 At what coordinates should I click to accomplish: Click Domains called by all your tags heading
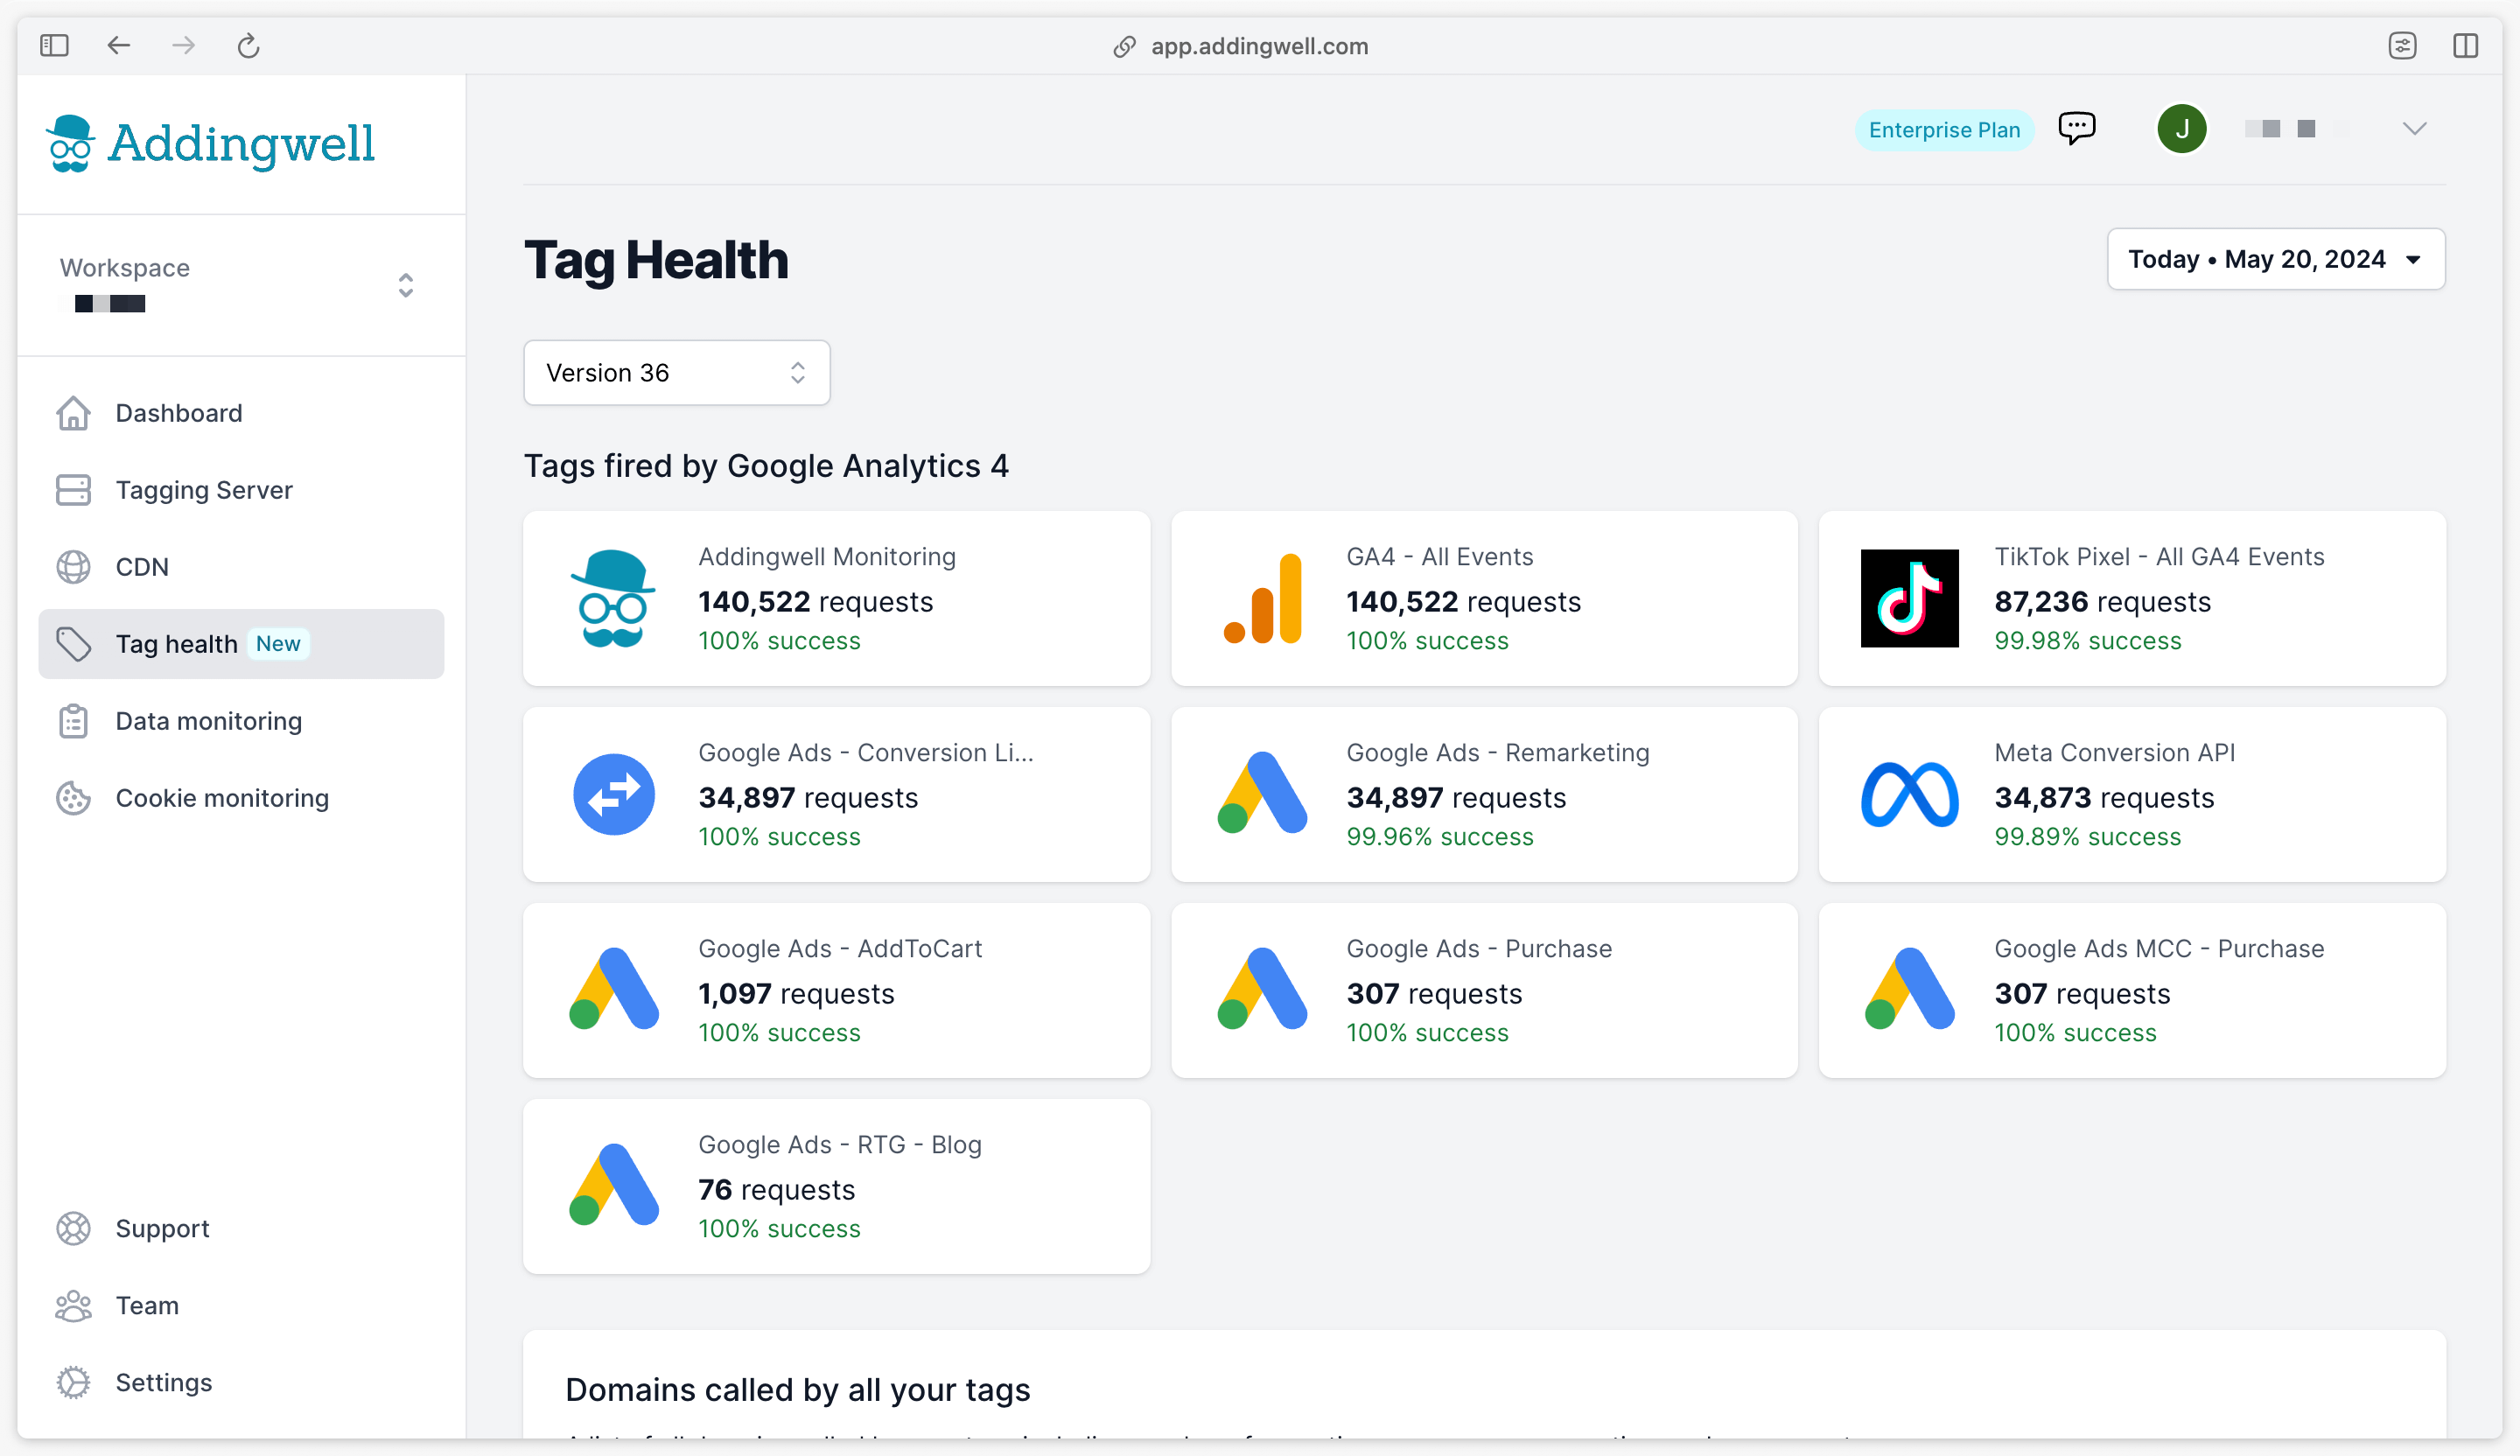(797, 1390)
